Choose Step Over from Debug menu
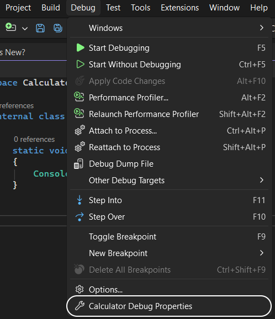The image size is (275, 319). click(x=169, y=217)
